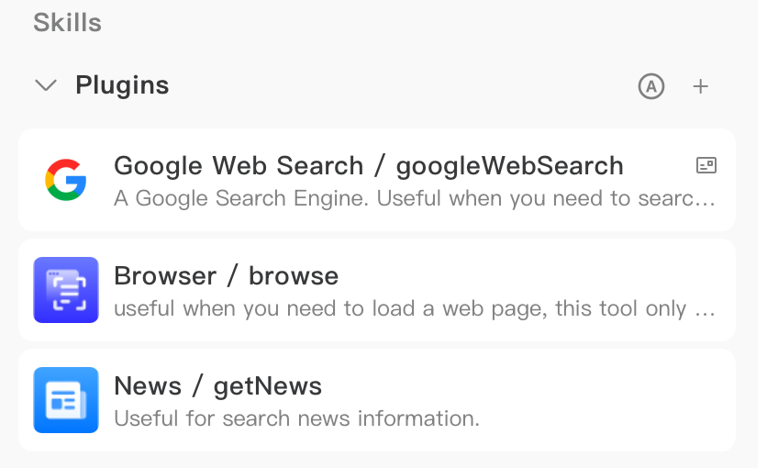
Task: Click the circled A auto-add icon
Action: point(651,86)
